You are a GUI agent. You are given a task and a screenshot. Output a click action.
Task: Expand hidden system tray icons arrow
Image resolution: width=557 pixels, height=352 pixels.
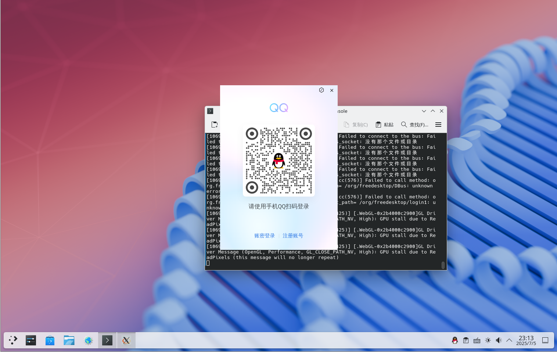pos(509,340)
